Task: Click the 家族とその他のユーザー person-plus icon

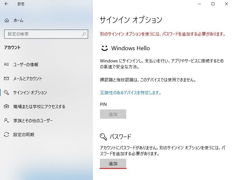Action: (x=6, y=120)
